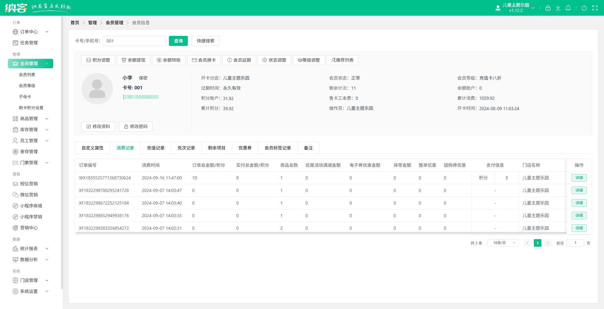Click the lock screen icon in header

pyautogui.click(x=548, y=8)
